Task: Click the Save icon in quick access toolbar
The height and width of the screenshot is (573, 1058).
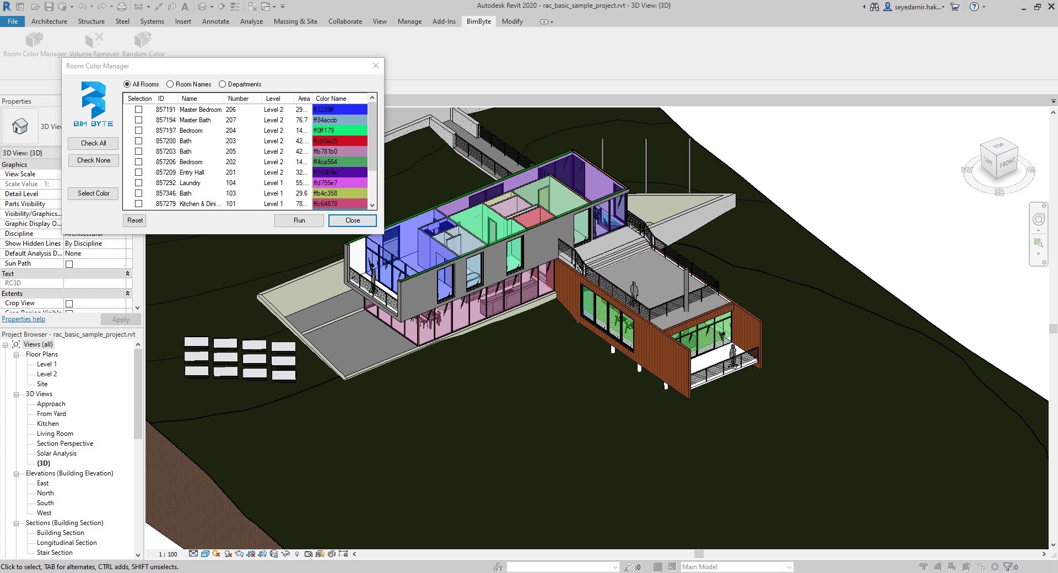Action: [x=48, y=7]
